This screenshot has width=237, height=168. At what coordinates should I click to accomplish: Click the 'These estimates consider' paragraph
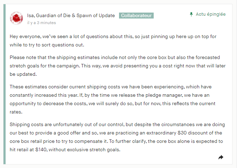coord(112,99)
